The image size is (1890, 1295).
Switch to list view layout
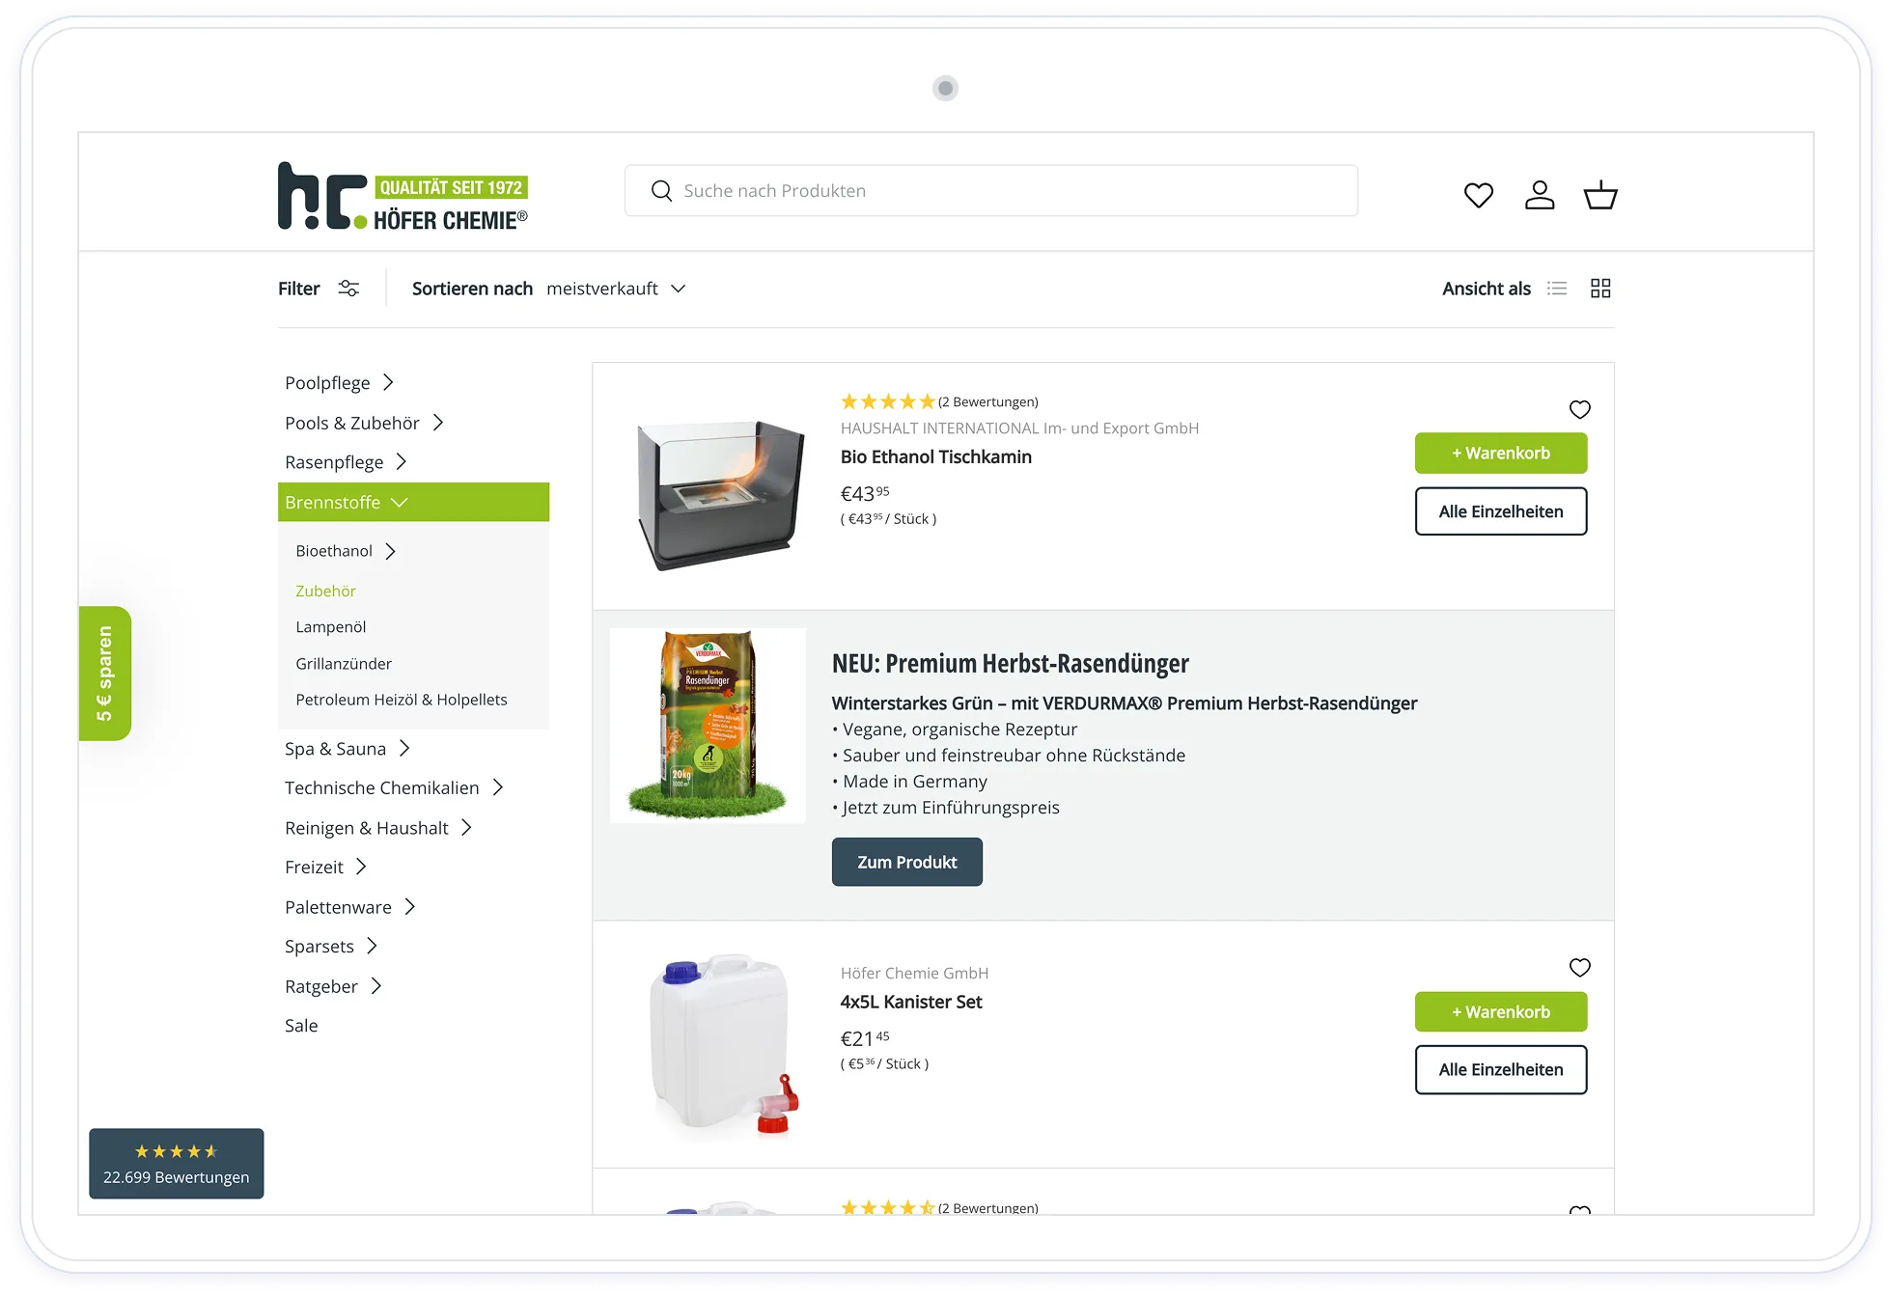[x=1557, y=289]
